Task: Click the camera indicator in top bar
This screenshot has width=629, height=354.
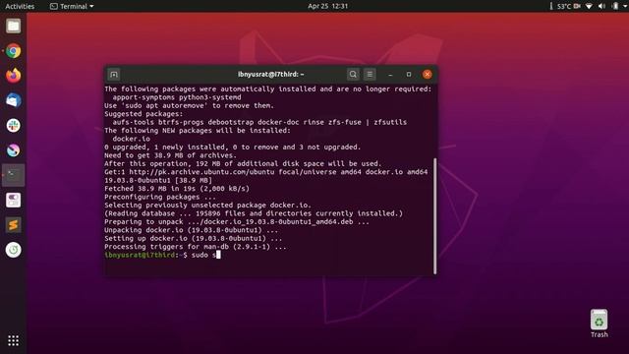Action: 577,6
